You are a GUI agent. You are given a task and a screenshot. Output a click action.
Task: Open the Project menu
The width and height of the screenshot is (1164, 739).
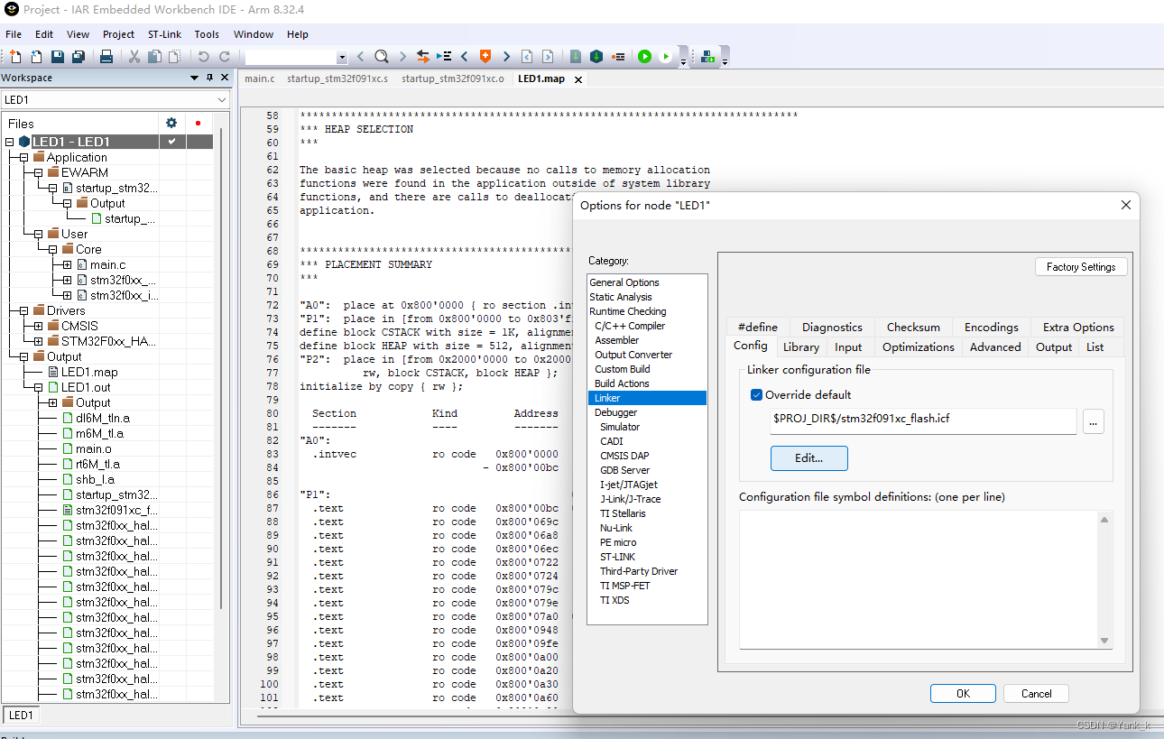click(118, 34)
